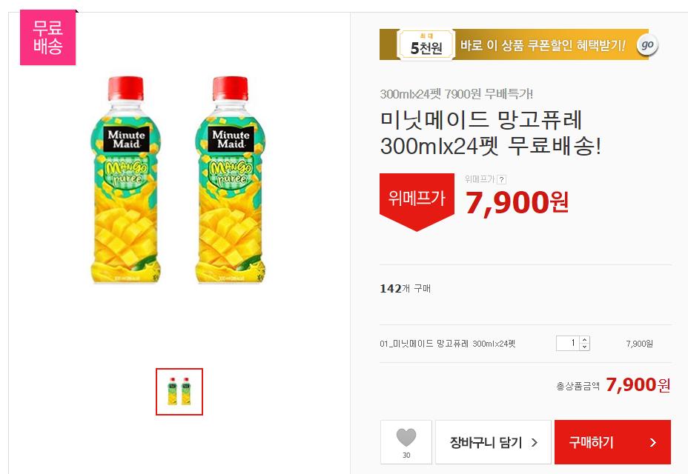
Task: Click the 구매하기 buy now button
Action: [612, 442]
